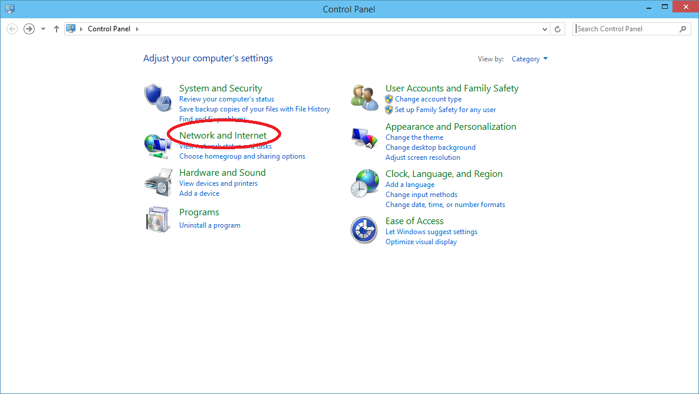The image size is (699, 394).
Task: Expand the chevron before Control Panel breadcrumb
Action: [x=81, y=29]
